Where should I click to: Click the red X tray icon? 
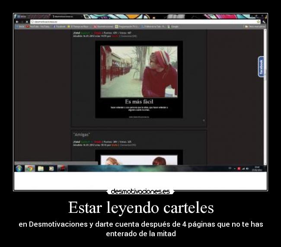pyautogui.click(x=239, y=169)
